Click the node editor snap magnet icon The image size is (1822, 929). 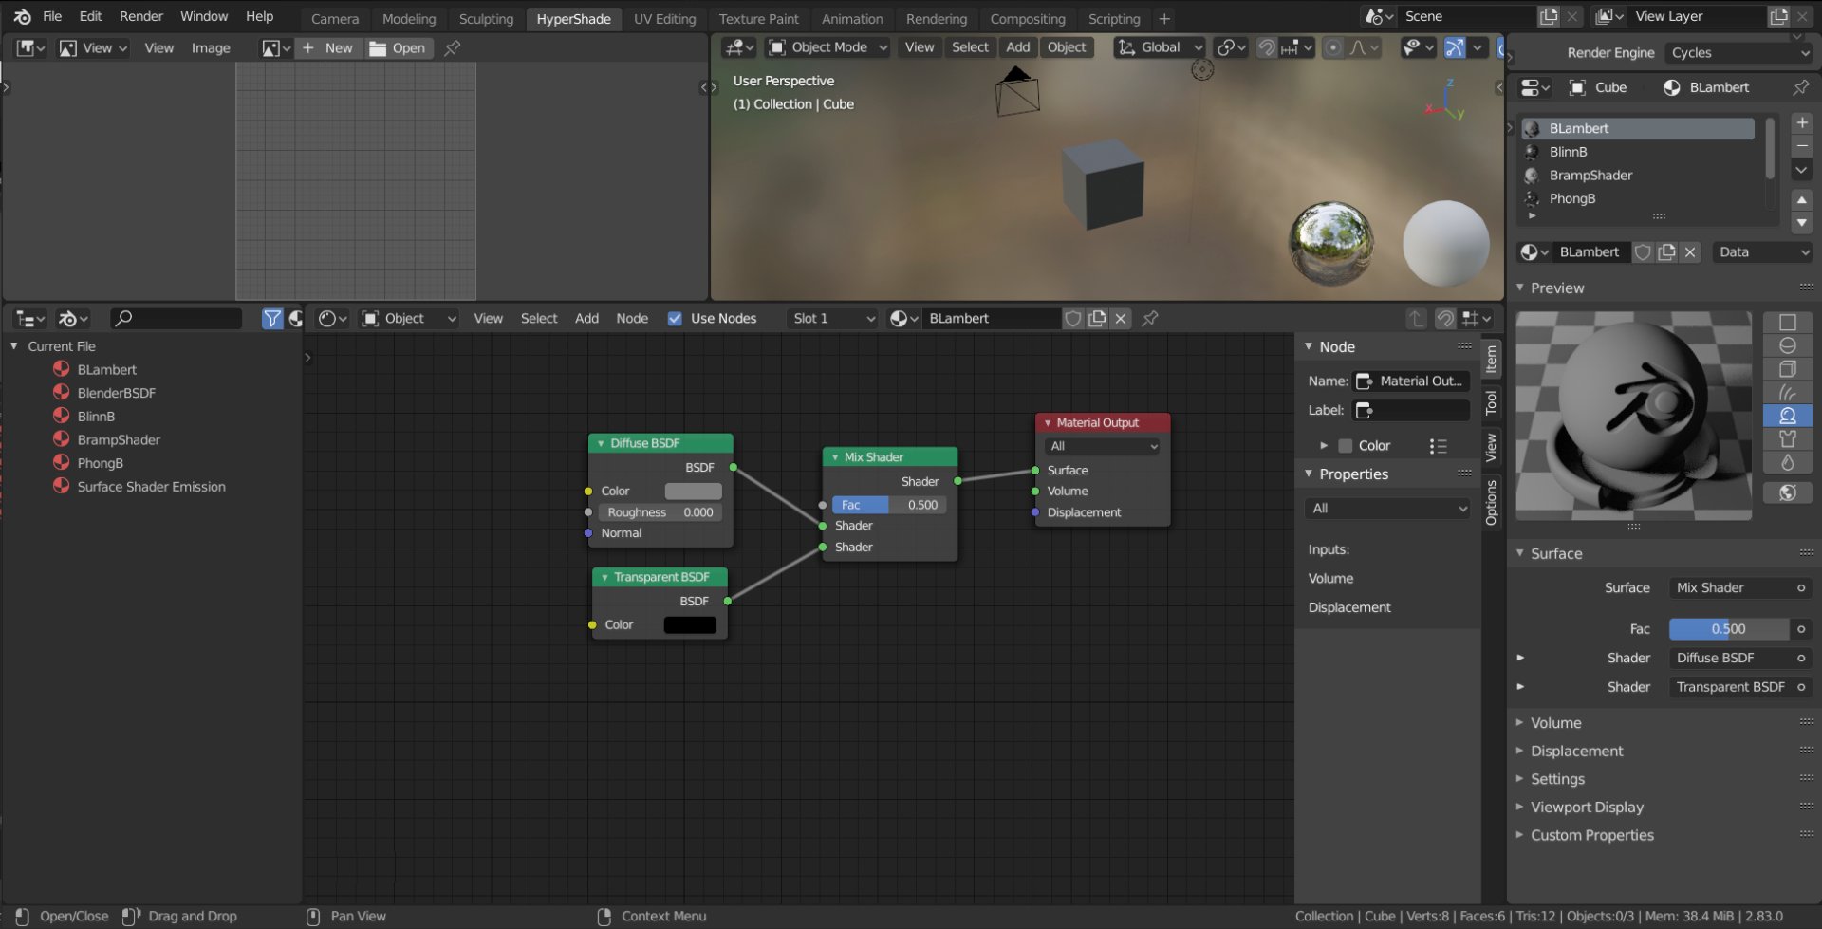click(1444, 319)
